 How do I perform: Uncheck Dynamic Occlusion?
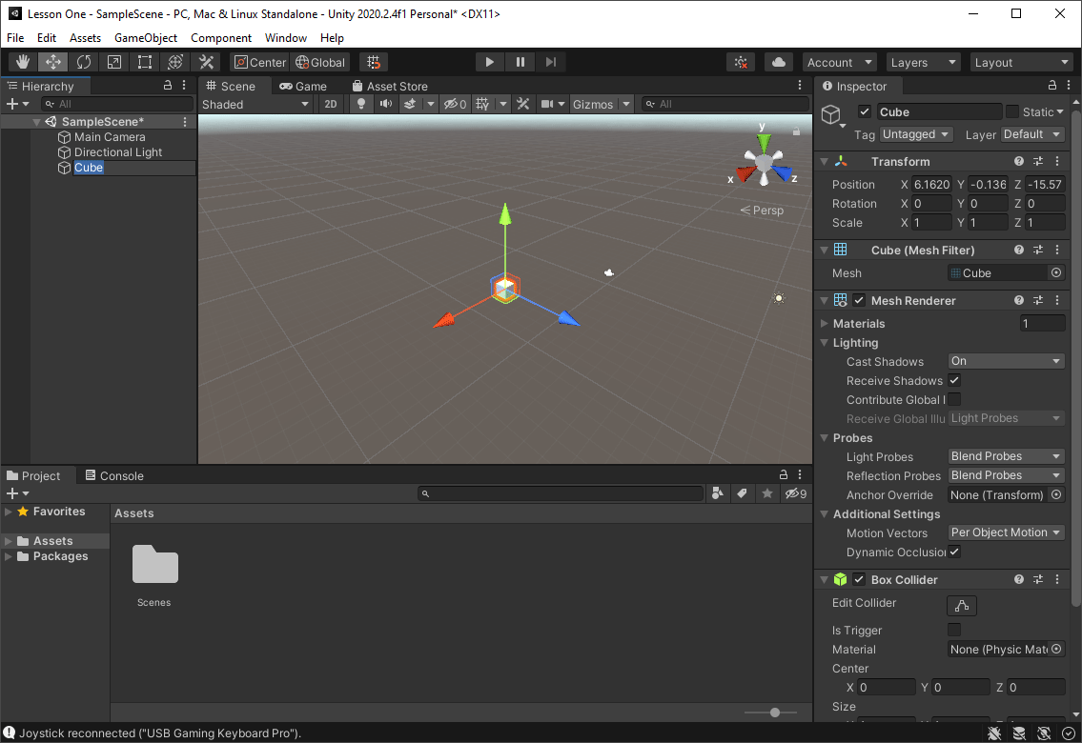(x=953, y=552)
